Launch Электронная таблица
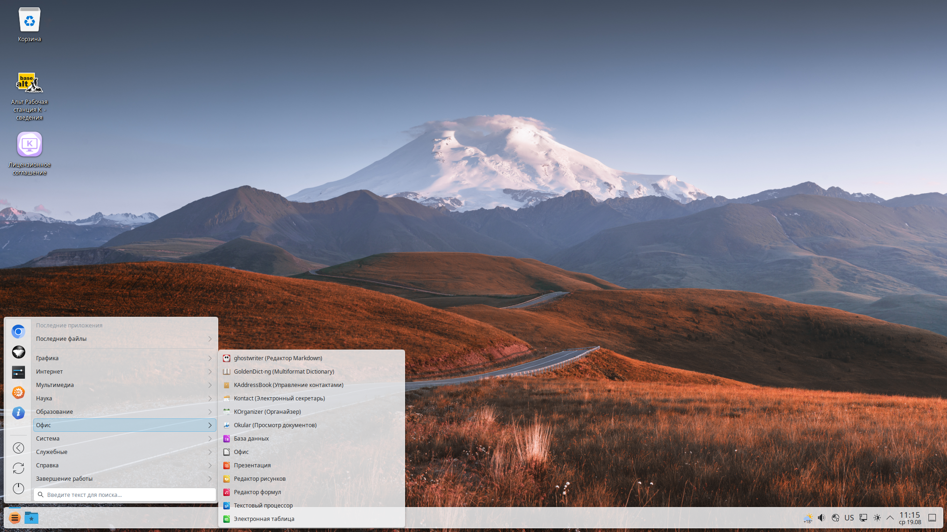The width and height of the screenshot is (947, 532). pos(312,519)
